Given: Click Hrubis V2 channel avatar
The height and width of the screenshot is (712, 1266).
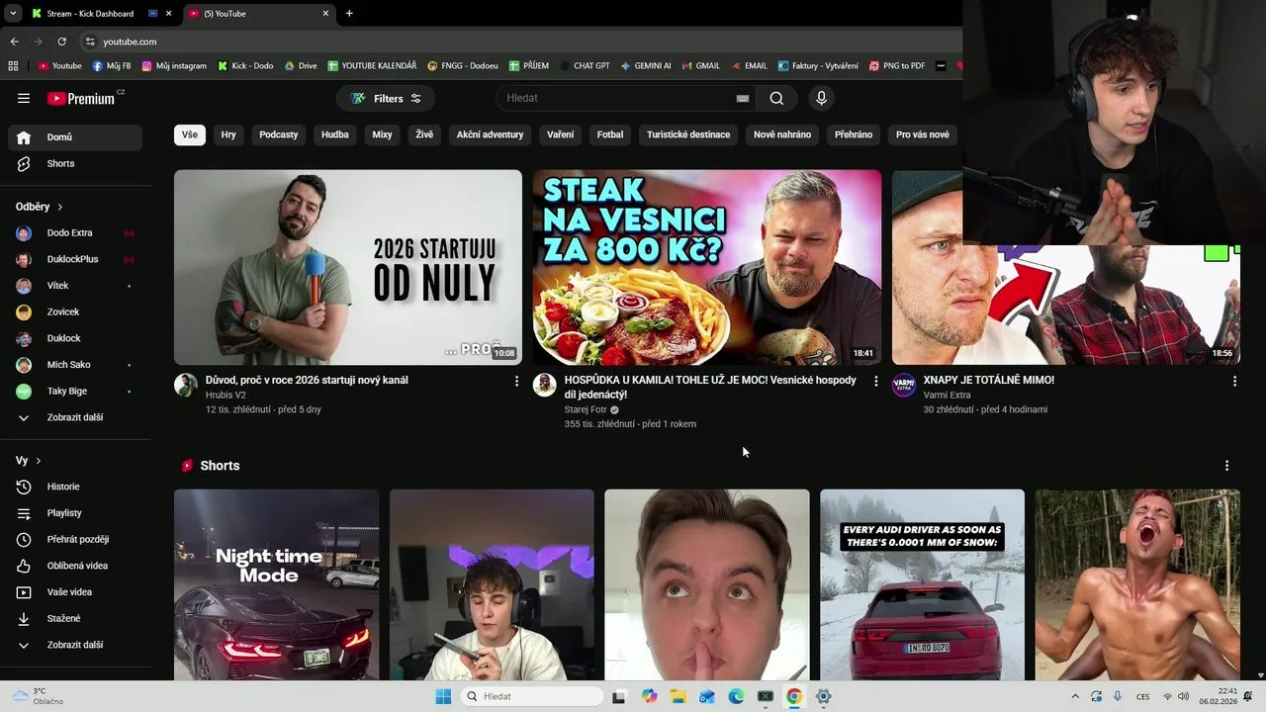Looking at the screenshot, I should (x=186, y=386).
